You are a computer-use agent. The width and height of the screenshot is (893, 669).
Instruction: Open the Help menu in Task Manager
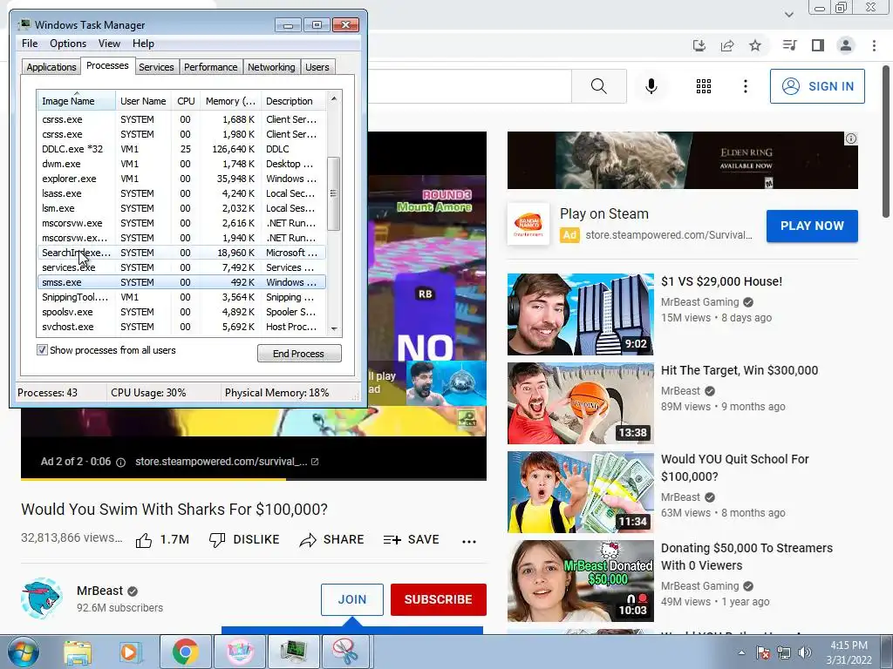[143, 44]
